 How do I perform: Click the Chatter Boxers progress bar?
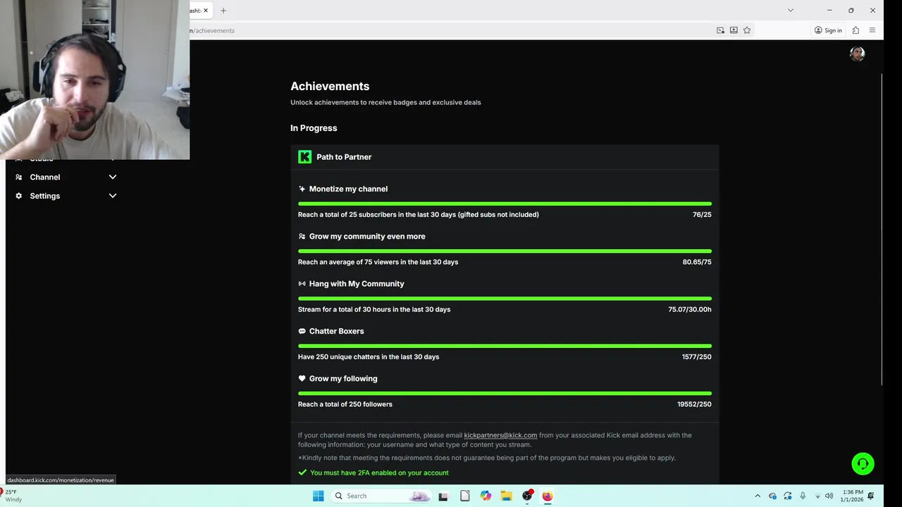coord(505,346)
